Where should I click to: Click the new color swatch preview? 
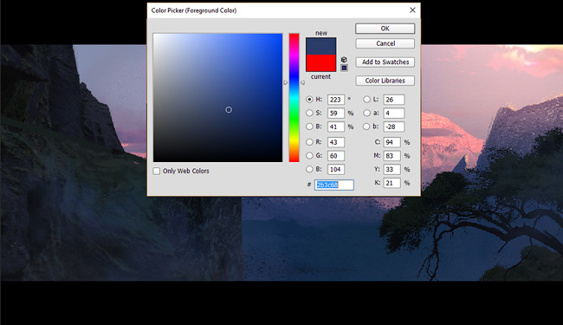click(x=320, y=46)
